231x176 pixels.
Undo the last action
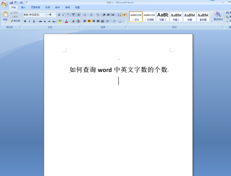[15, 2]
